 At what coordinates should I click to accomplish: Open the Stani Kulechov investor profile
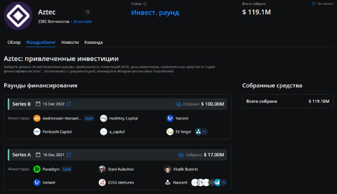pos(121,169)
